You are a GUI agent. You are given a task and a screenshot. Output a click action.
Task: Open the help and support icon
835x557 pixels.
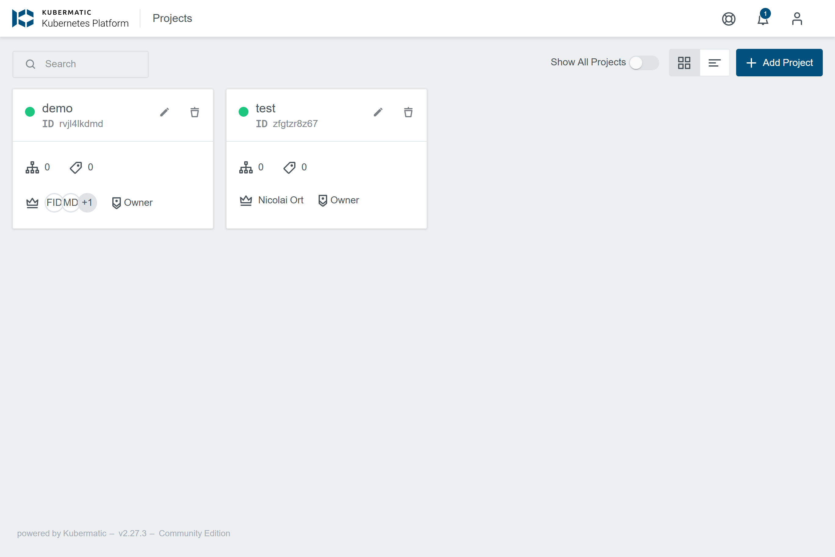(x=728, y=19)
